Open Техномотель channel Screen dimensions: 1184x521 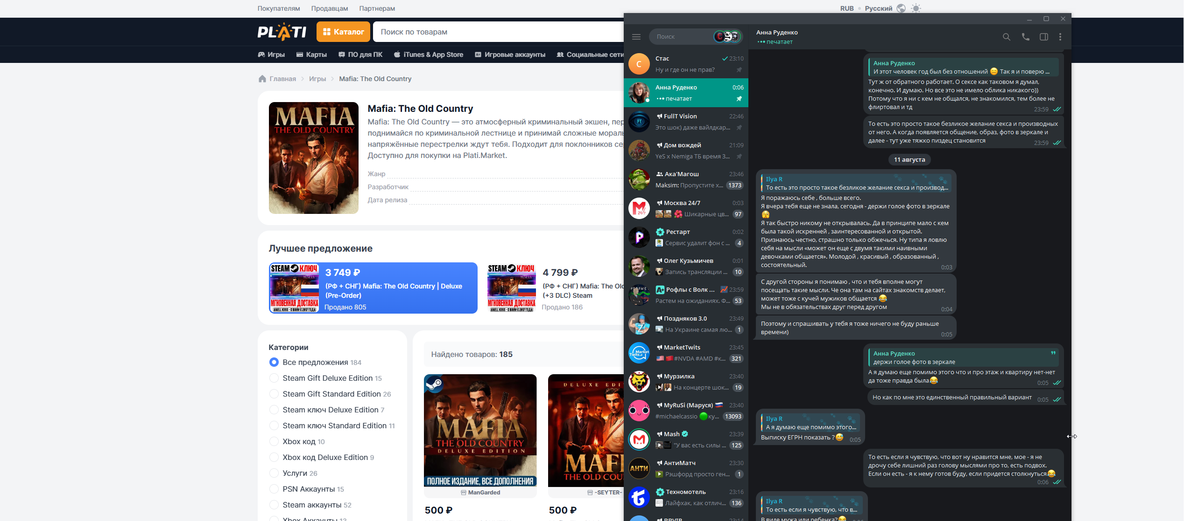[686, 497]
